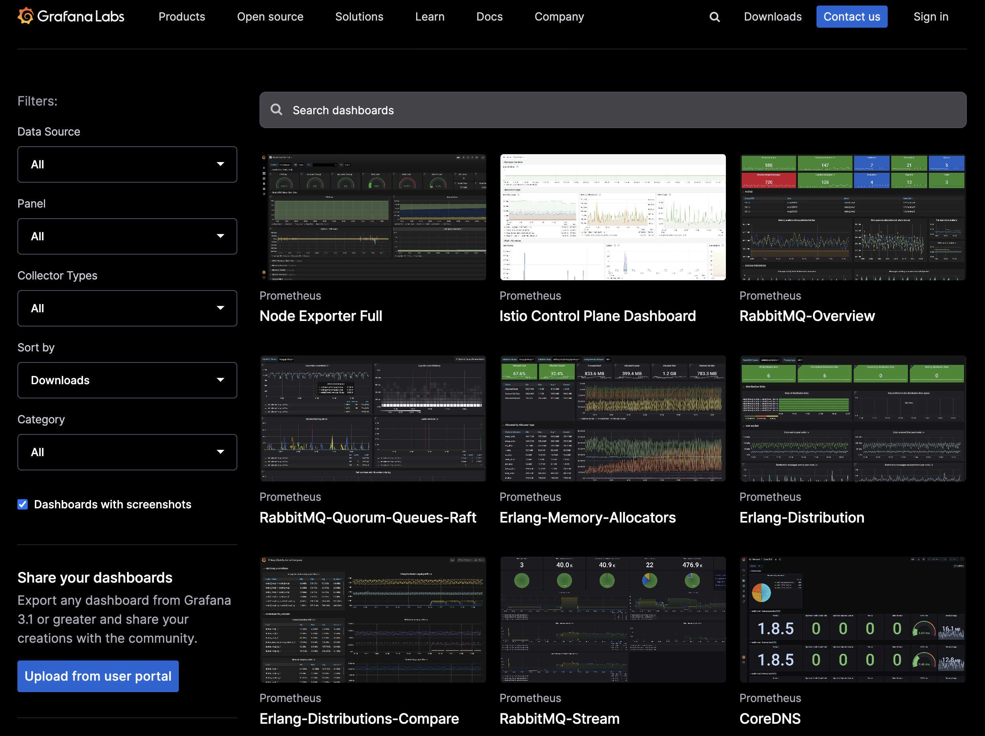Open the Node Exporter Full thumbnail
Image resolution: width=985 pixels, height=736 pixels.
coord(373,217)
